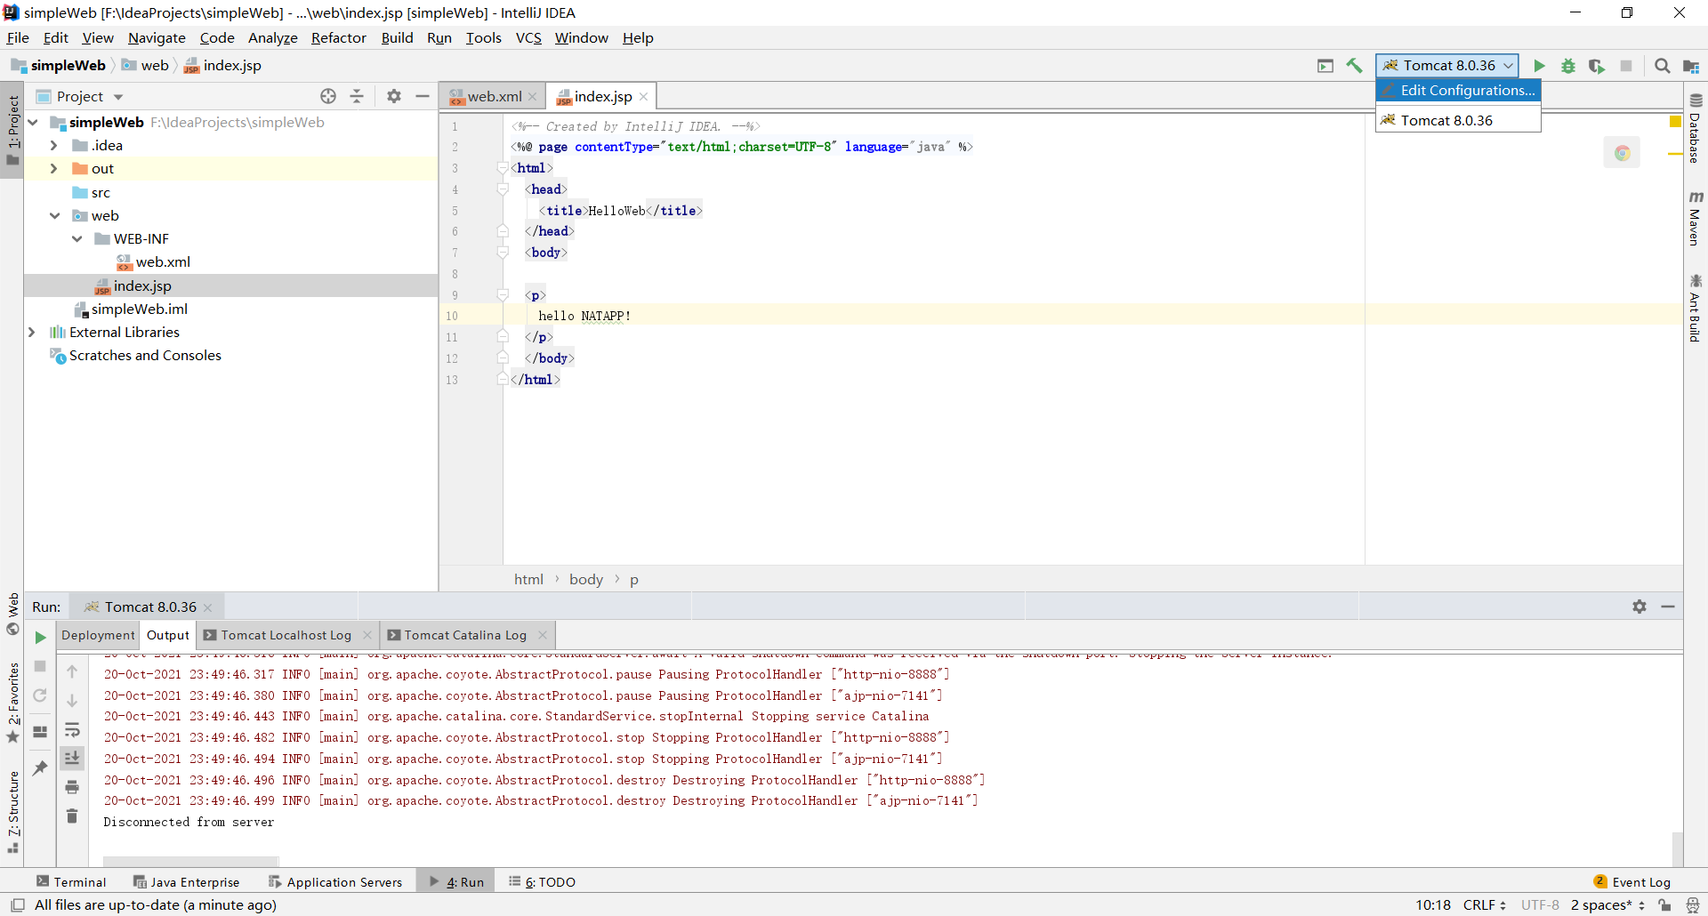Expand the .idea folder
The width and height of the screenshot is (1708, 916).
(53, 145)
